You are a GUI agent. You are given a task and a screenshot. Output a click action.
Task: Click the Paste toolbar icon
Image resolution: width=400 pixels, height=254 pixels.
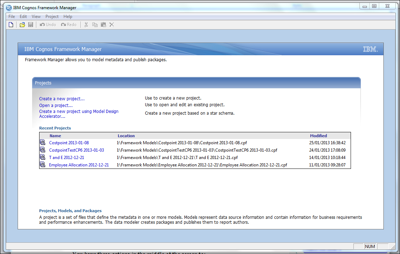point(103,25)
